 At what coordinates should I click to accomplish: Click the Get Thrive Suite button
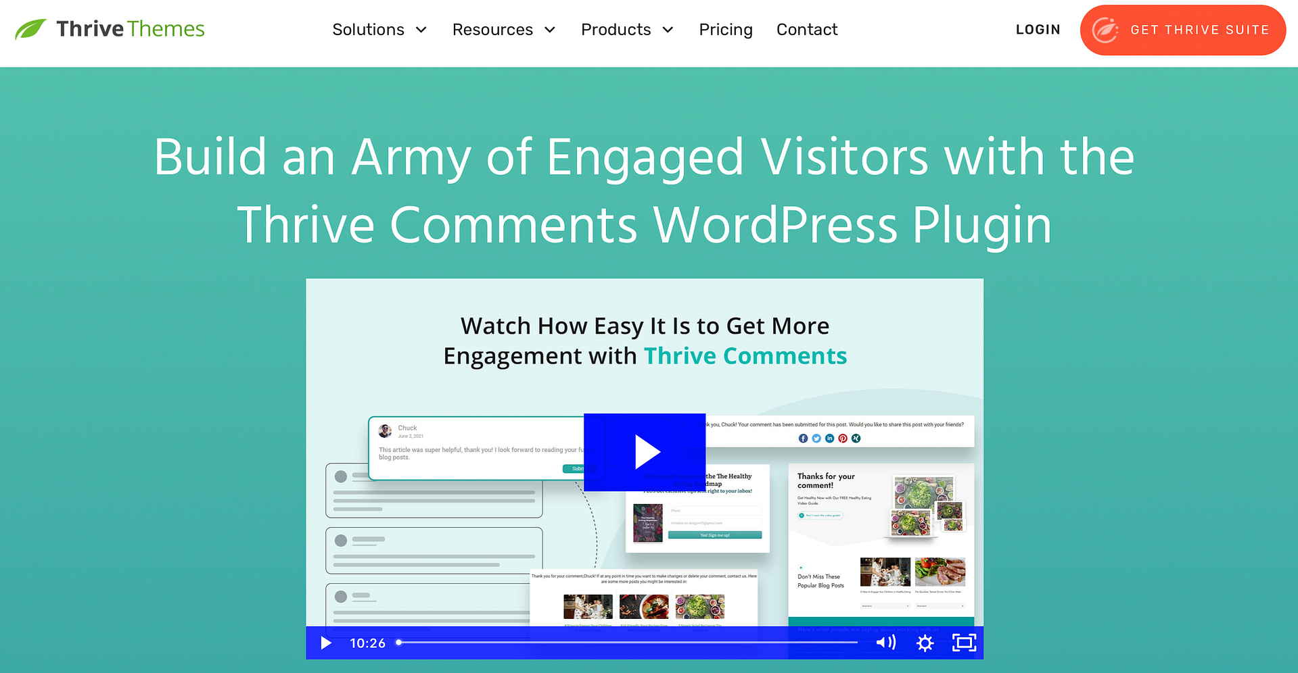point(1182,30)
